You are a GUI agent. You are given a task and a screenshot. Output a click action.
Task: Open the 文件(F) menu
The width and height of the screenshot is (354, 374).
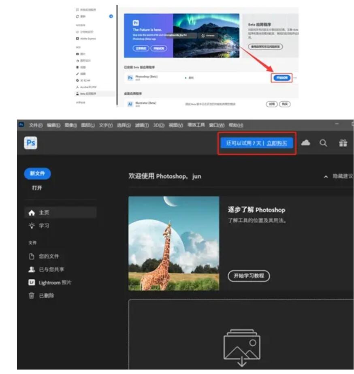click(x=36, y=125)
